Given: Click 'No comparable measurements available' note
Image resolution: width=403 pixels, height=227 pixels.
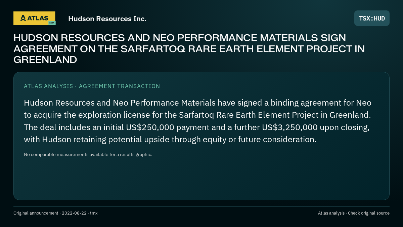Looking at the screenshot, I should (x=88, y=154).
